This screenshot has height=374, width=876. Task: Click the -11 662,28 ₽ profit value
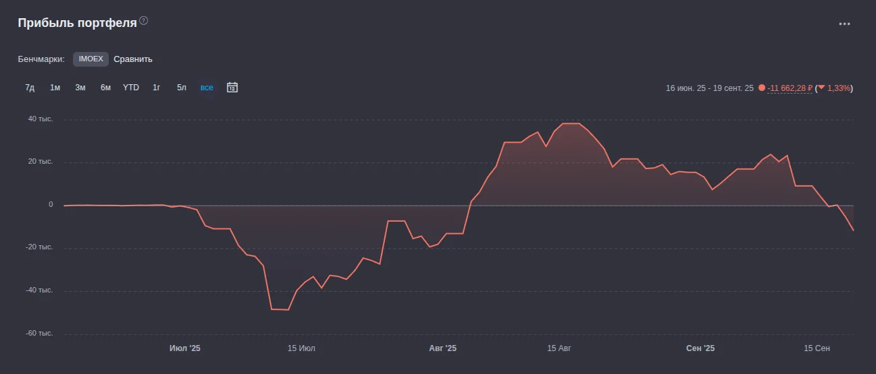click(790, 88)
